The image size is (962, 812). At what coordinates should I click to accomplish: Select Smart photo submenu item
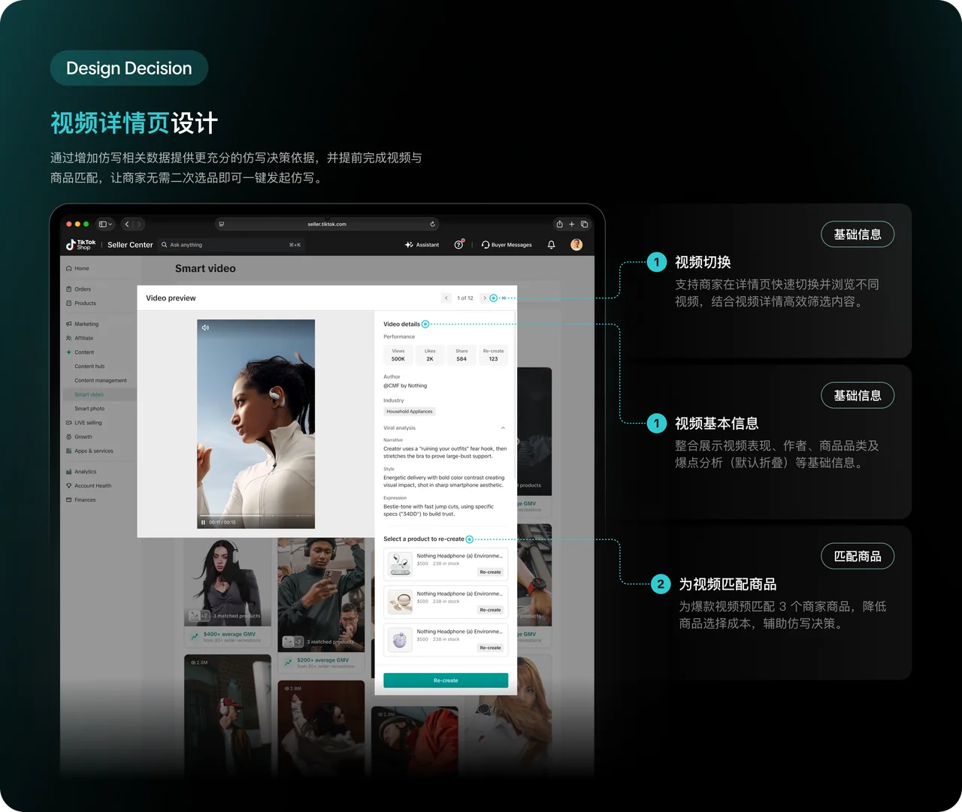click(x=89, y=409)
